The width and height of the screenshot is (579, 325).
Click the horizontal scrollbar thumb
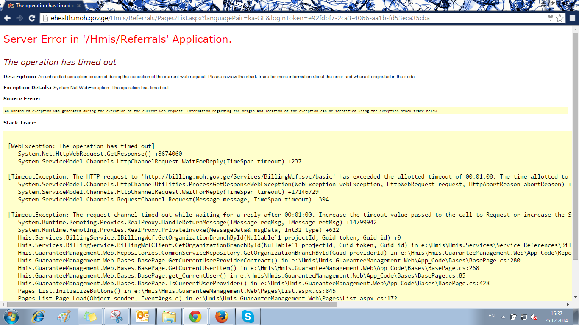click(x=172, y=304)
